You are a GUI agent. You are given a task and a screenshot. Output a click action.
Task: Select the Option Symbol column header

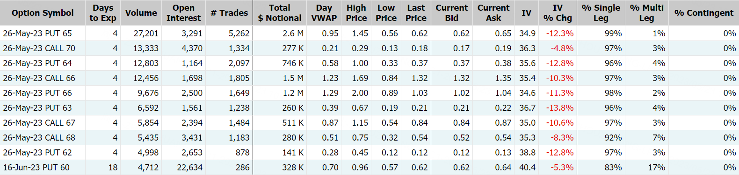(43, 13)
